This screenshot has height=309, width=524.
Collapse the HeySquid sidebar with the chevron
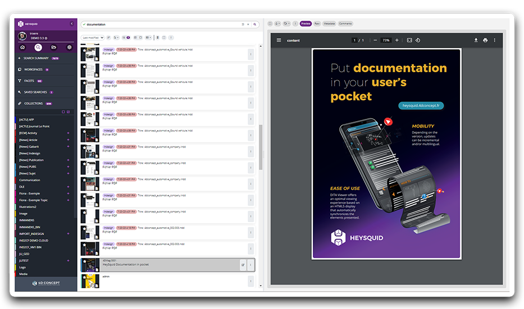[x=71, y=24]
